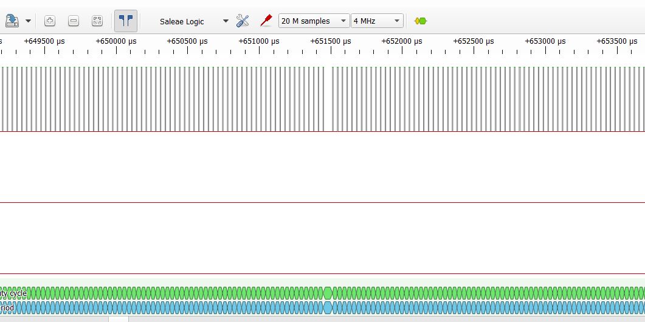Image resolution: width=645 pixels, height=322 pixels.
Task: Toggle the show cursors button
Action: click(x=126, y=21)
